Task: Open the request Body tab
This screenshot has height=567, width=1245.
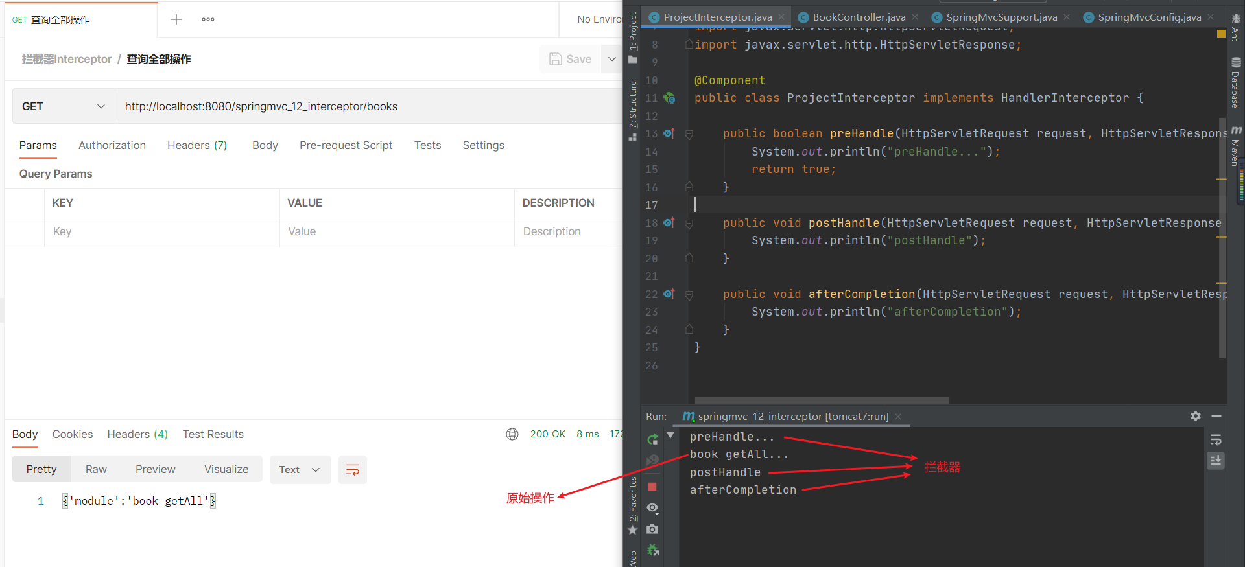Action: pos(265,145)
